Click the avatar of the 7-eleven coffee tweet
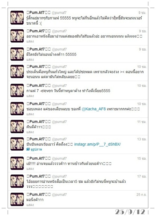The image size is (156, 216). (x=17, y=90)
